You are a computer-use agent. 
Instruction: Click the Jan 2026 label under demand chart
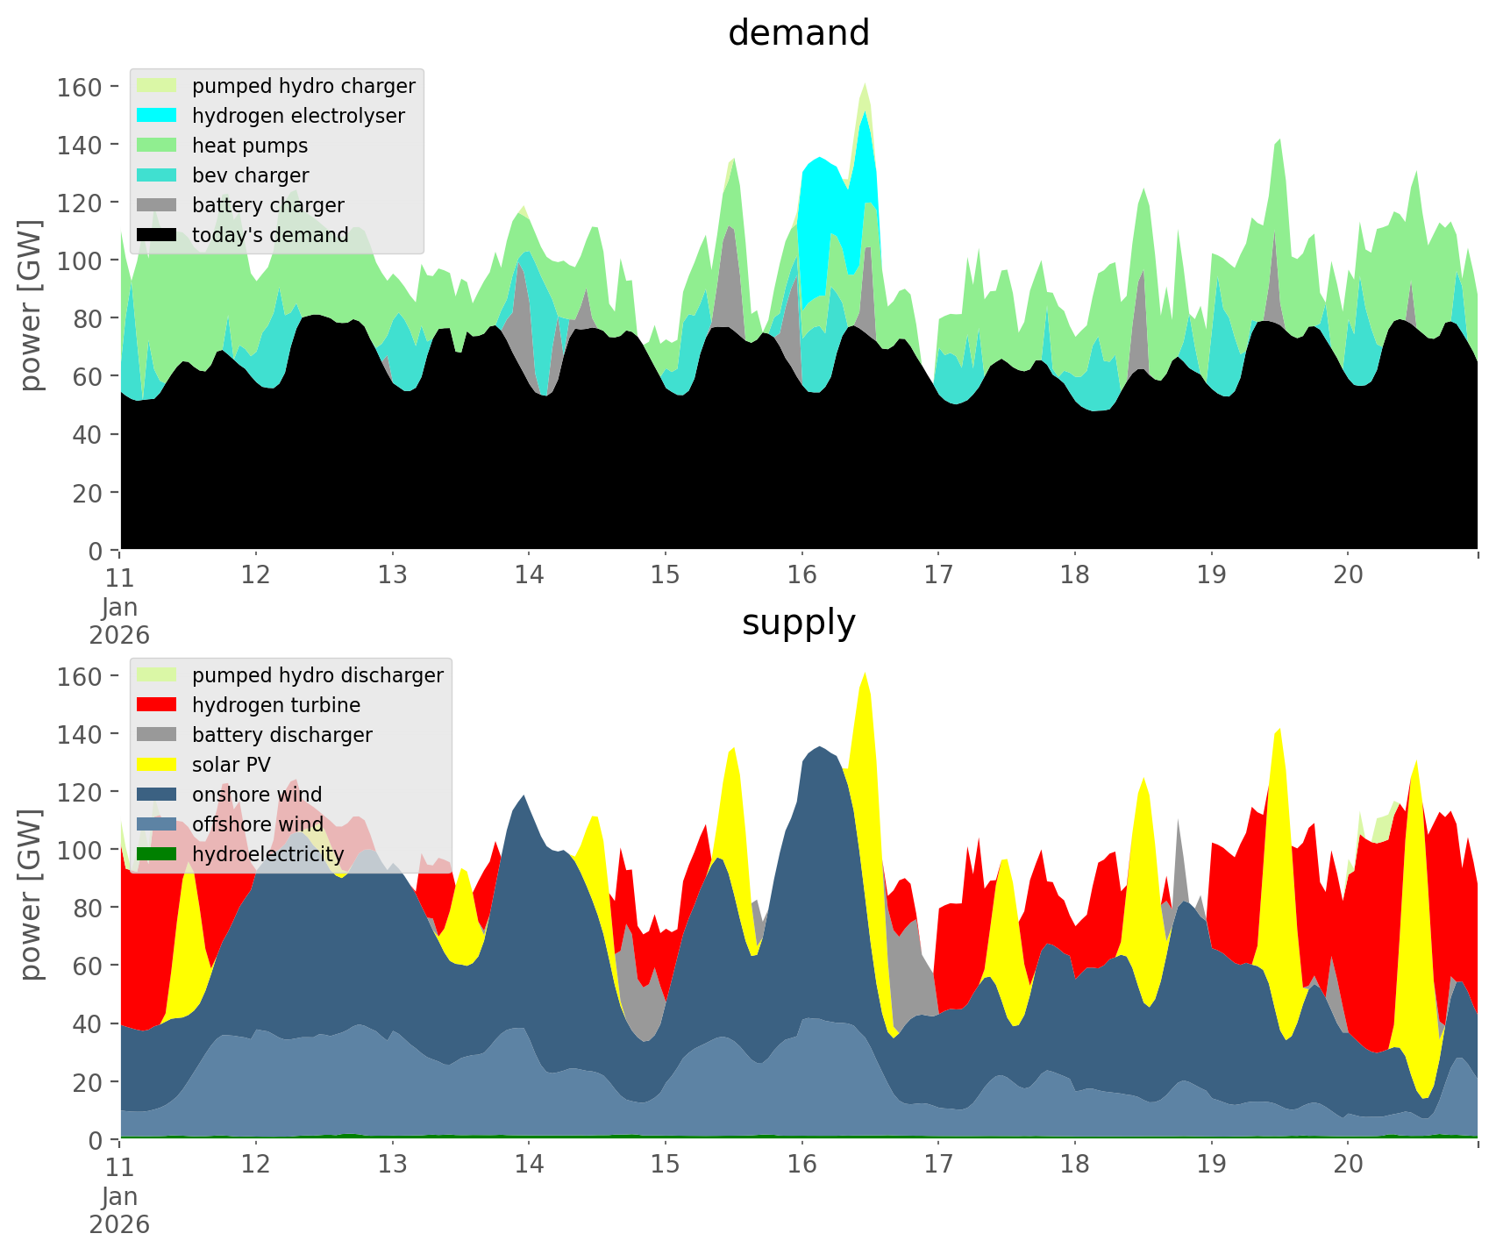tap(119, 621)
